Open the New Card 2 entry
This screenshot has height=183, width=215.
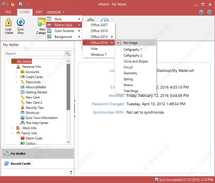(34, 102)
